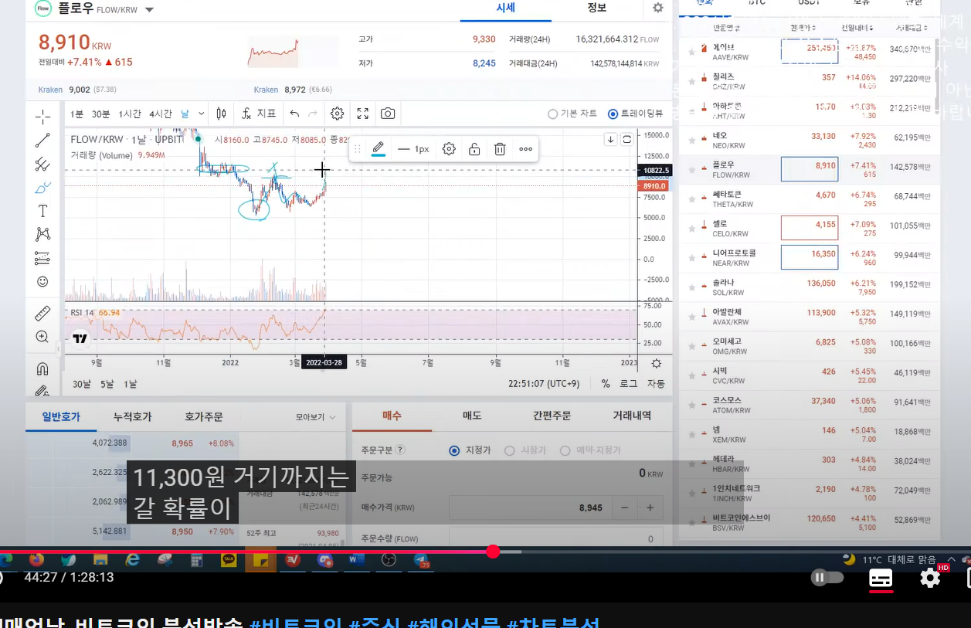Open the fx indicators menu
971x628 pixels.
pyautogui.click(x=259, y=114)
